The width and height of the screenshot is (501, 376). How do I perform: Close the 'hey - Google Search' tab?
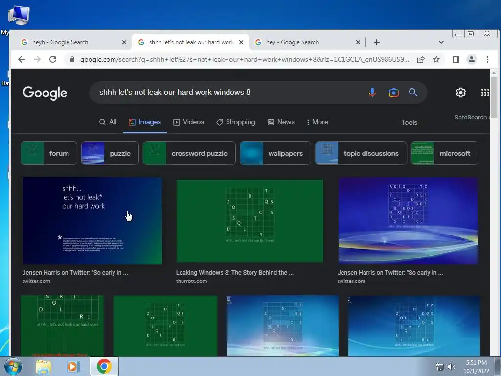click(x=358, y=42)
